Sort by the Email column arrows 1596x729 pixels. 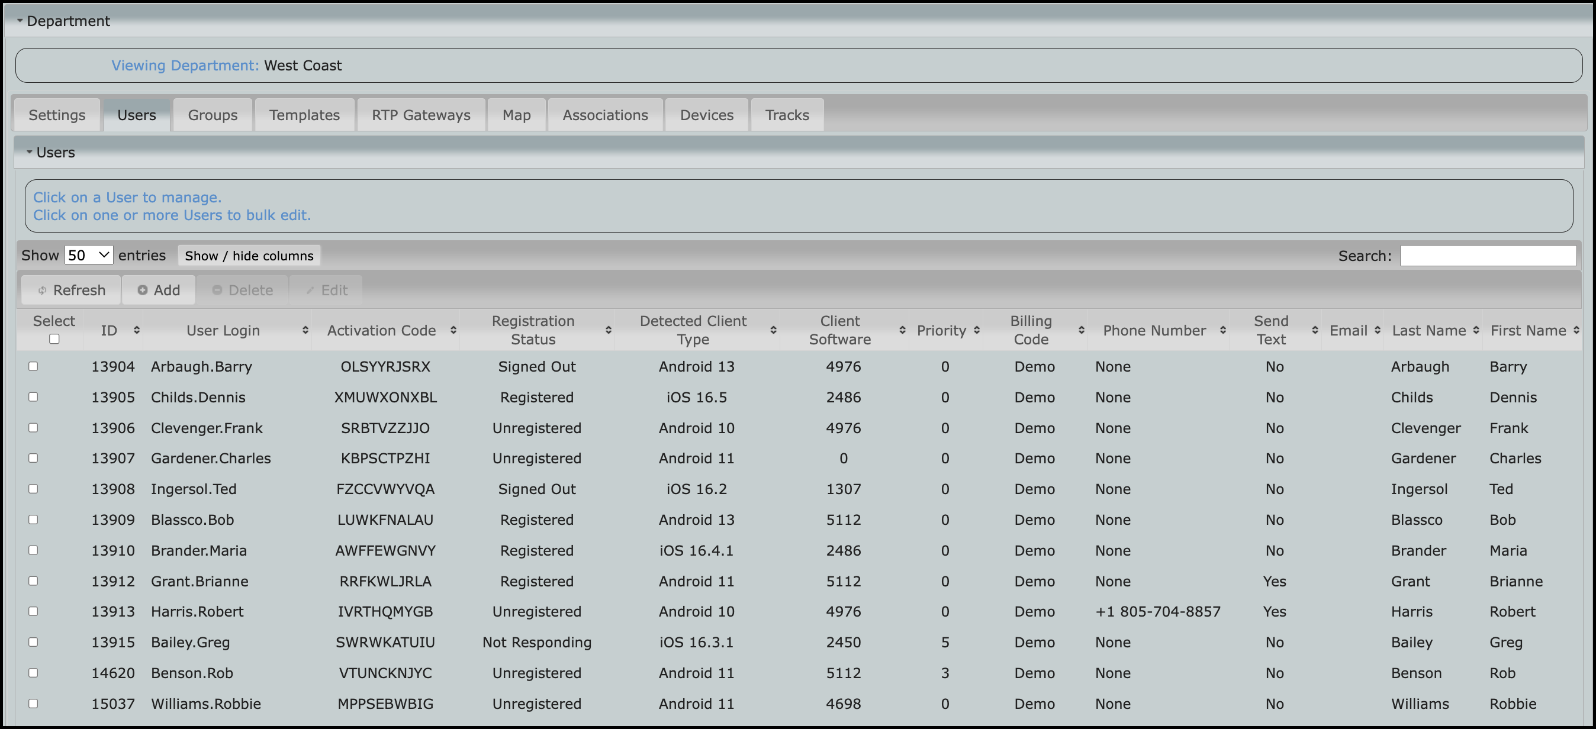(x=1378, y=330)
